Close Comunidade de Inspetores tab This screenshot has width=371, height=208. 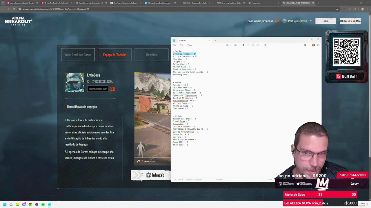pyautogui.click(x=313, y=3)
